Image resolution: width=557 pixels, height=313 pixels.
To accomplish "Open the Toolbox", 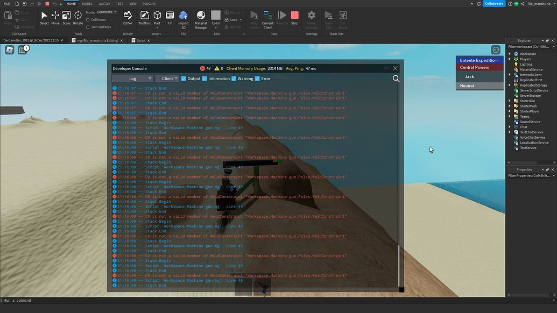I will [x=144, y=16].
